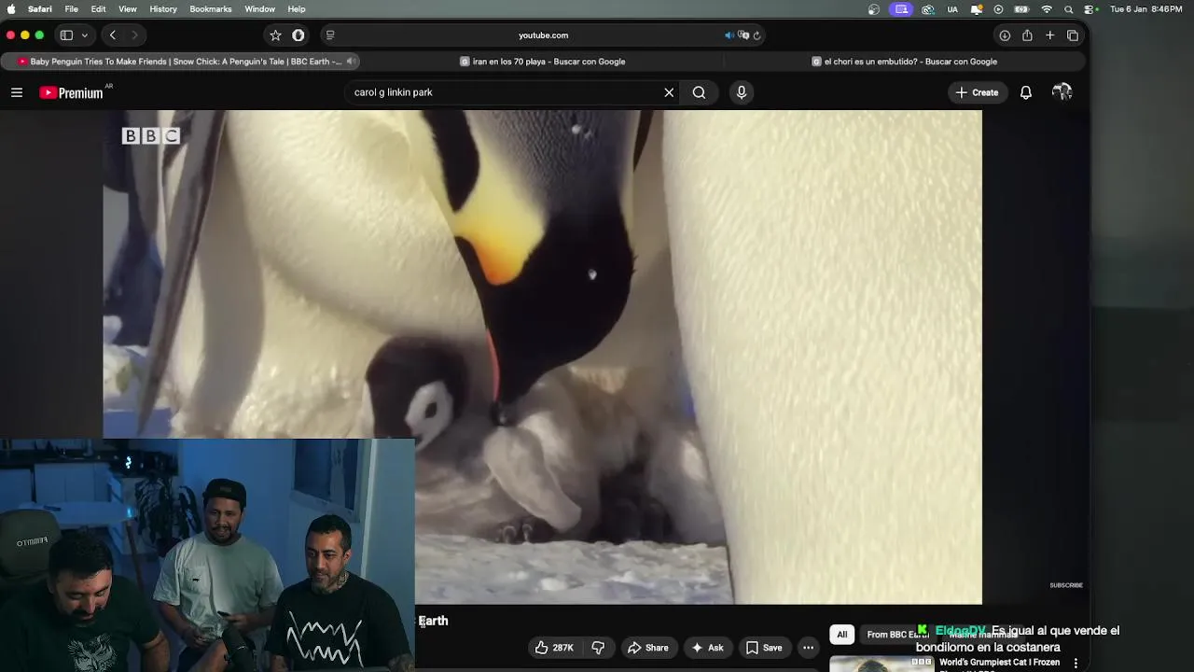This screenshot has width=1194, height=672.
Task: Open Safari share sheet icon
Action: click(1027, 35)
